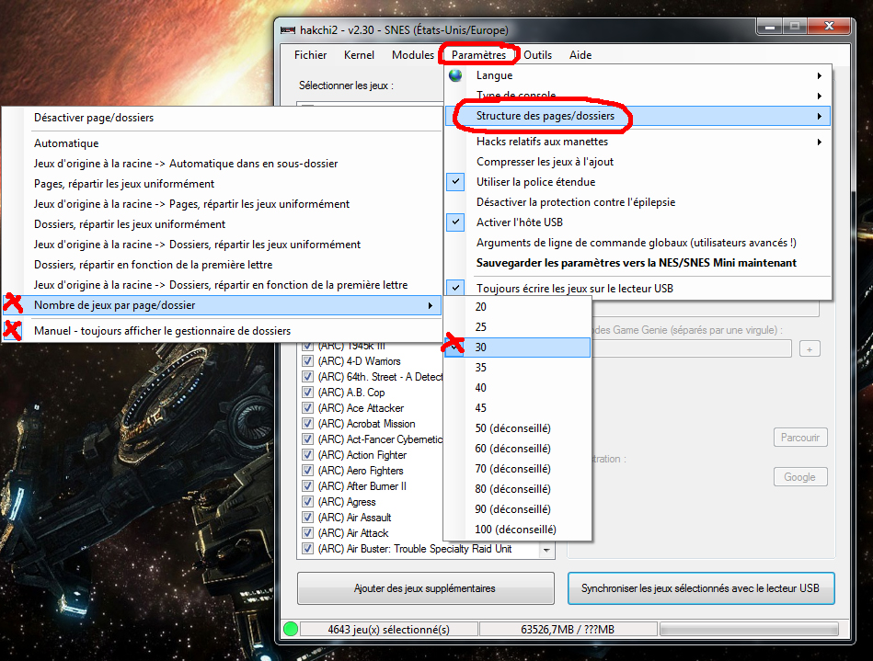This screenshot has height=661, width=873.
Task: Click Désactiver la protection contre l'épilepsie
Action: (x=638, y=202)
